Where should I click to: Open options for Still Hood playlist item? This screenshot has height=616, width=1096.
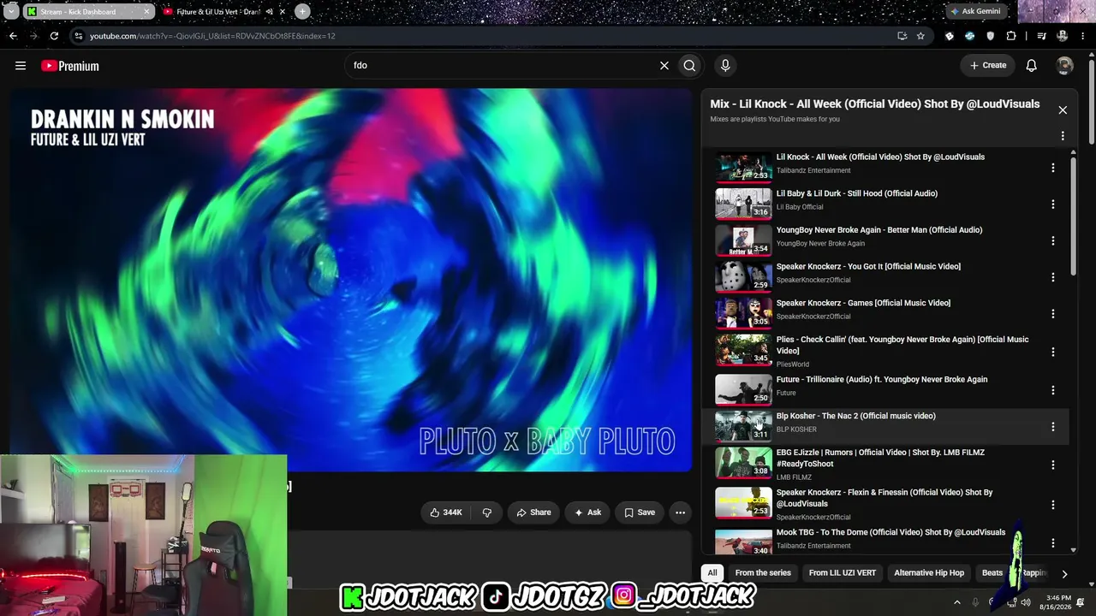click(x=1053, y=204)
